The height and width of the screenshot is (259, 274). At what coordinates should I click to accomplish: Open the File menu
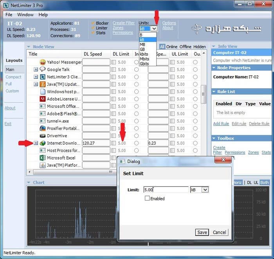tap(9, 14)
